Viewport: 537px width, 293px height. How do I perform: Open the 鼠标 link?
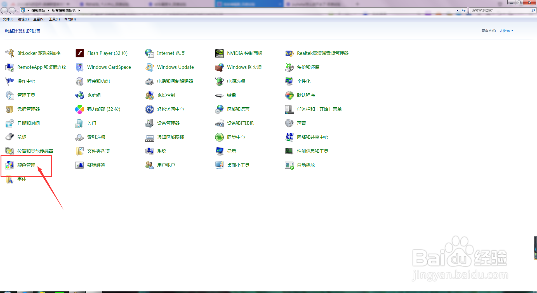[x=22, y=137]
